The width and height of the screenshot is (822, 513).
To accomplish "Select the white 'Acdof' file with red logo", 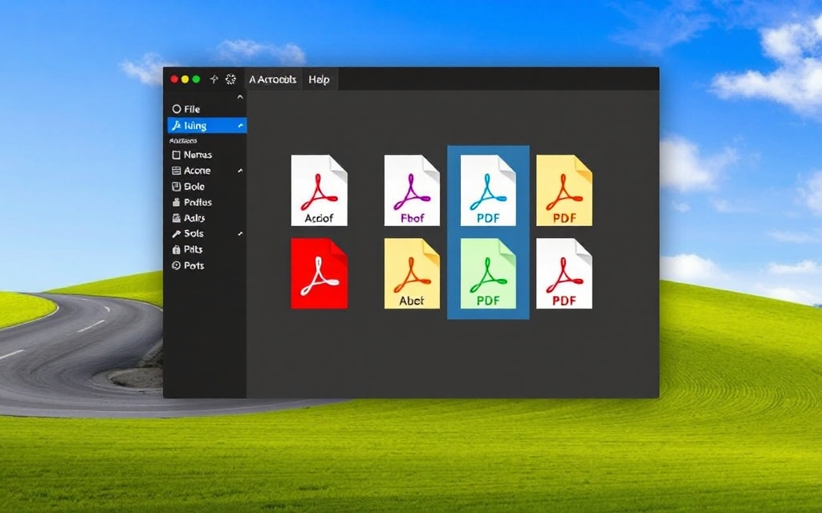I will coord(319,190).
